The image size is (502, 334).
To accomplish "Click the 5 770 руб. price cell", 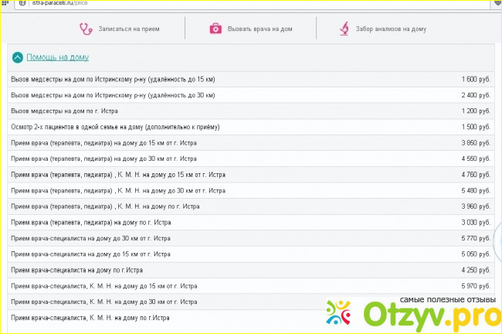I will coord(475,239).
